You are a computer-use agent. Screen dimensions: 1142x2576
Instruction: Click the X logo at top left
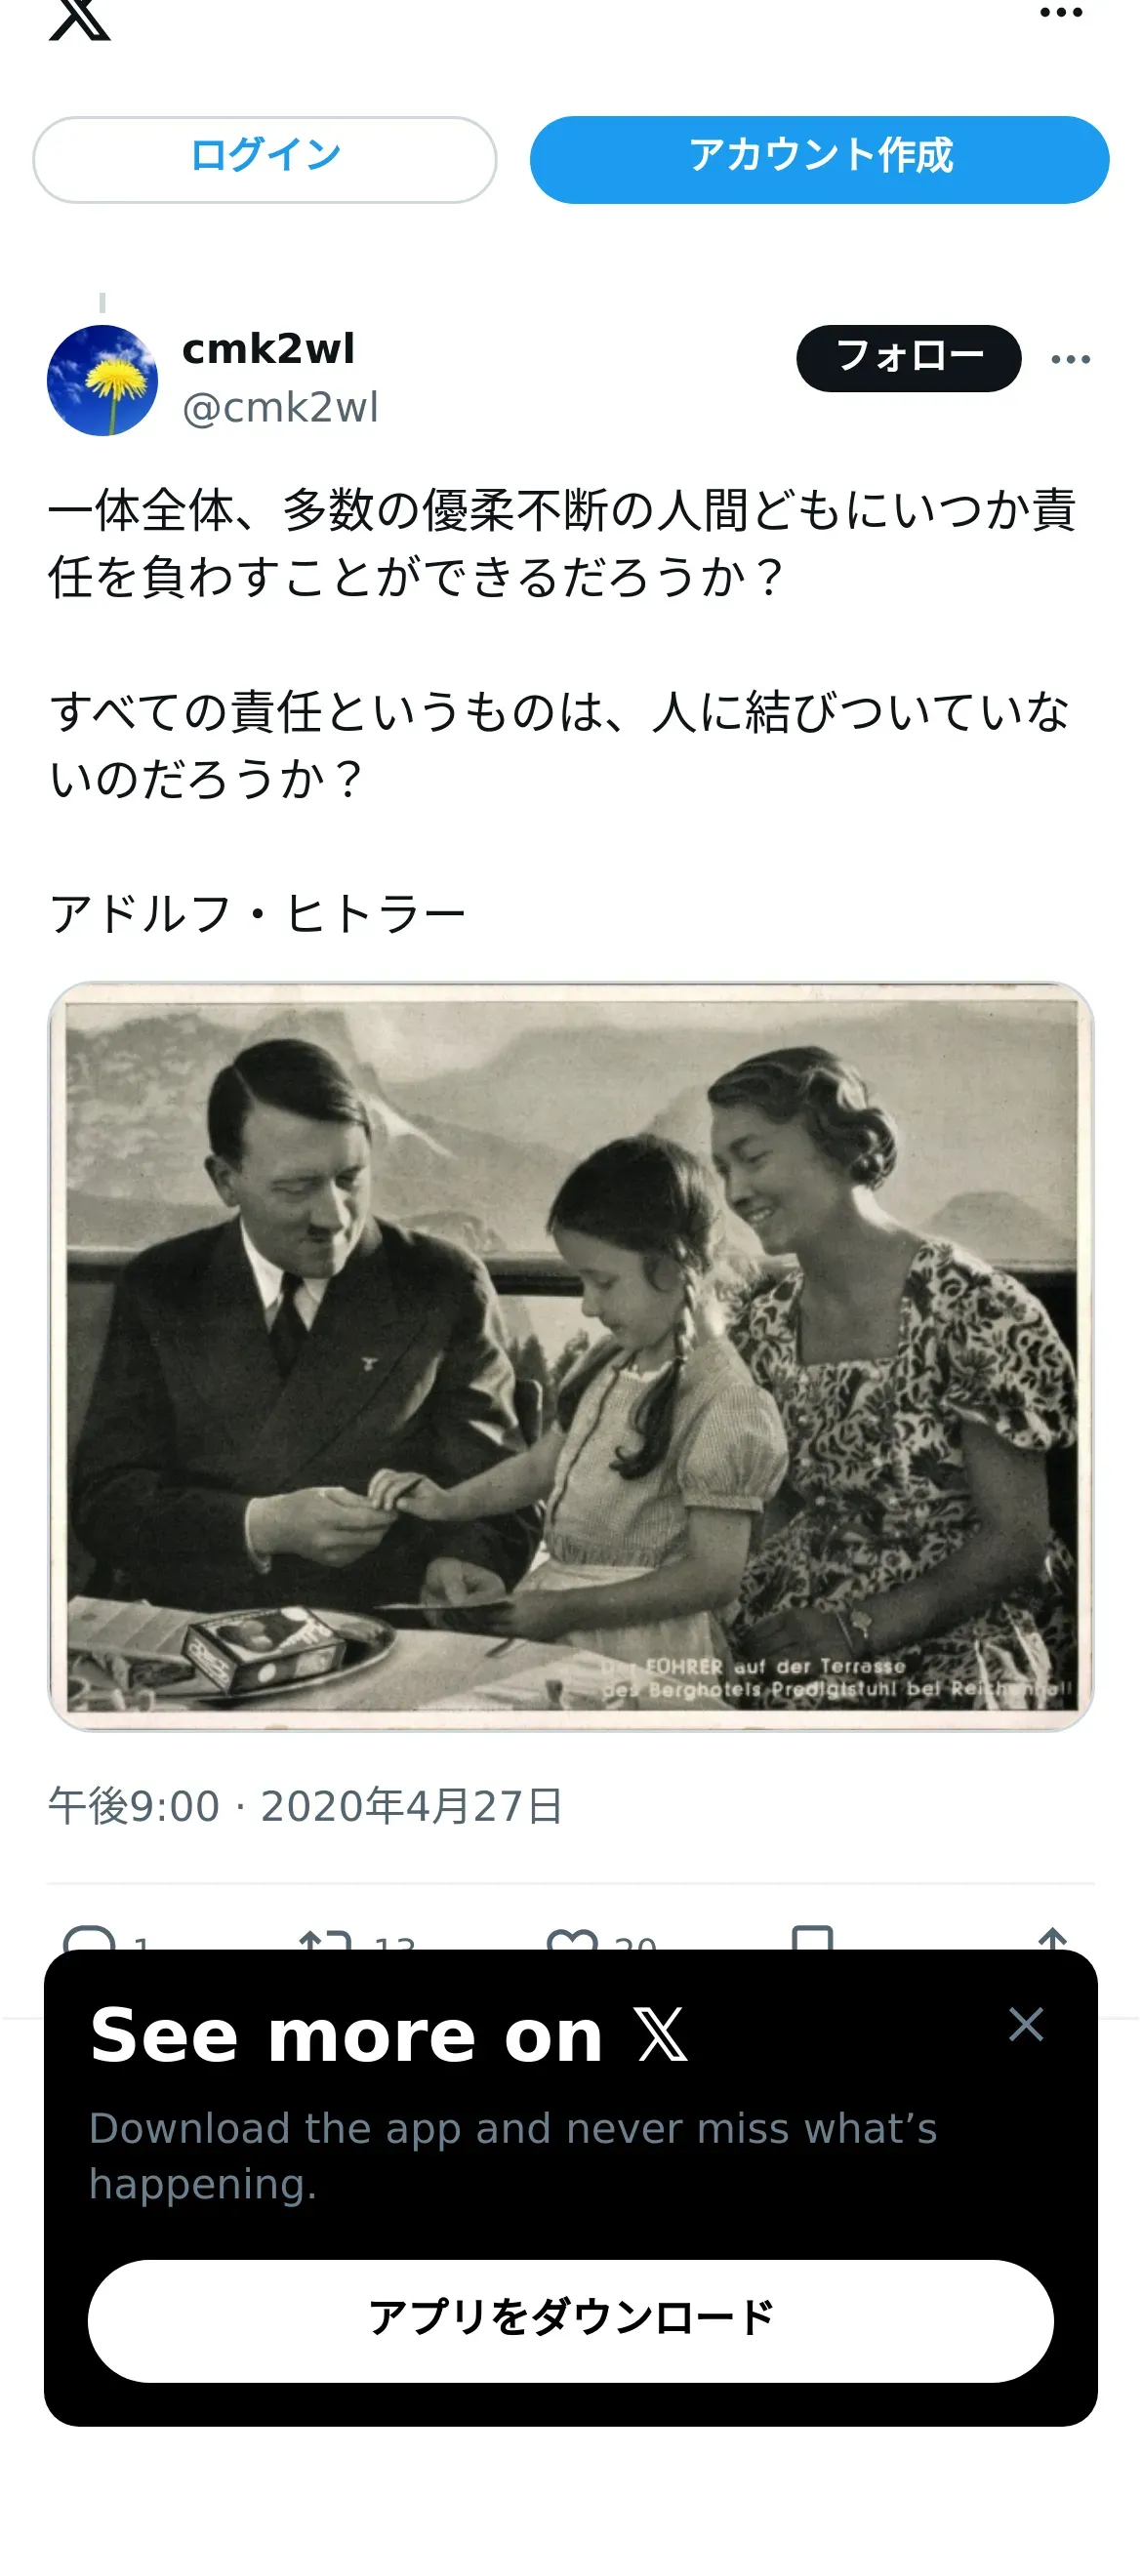point(80,18)
